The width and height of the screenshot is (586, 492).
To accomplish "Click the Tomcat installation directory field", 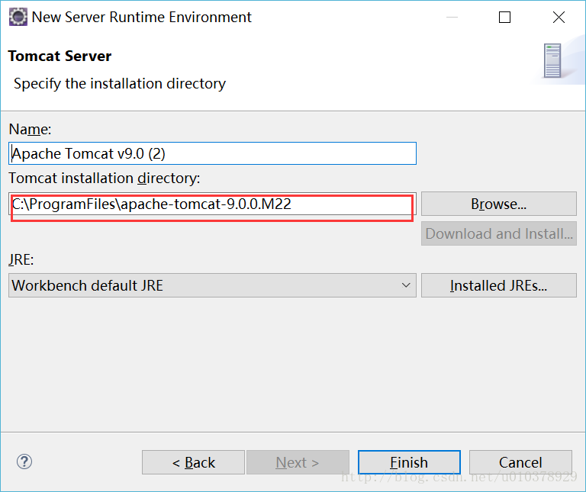I will tap(212, 204).
